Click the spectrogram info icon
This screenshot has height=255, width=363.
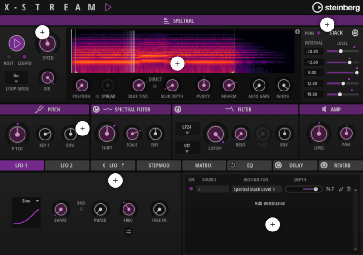[298, 32]
